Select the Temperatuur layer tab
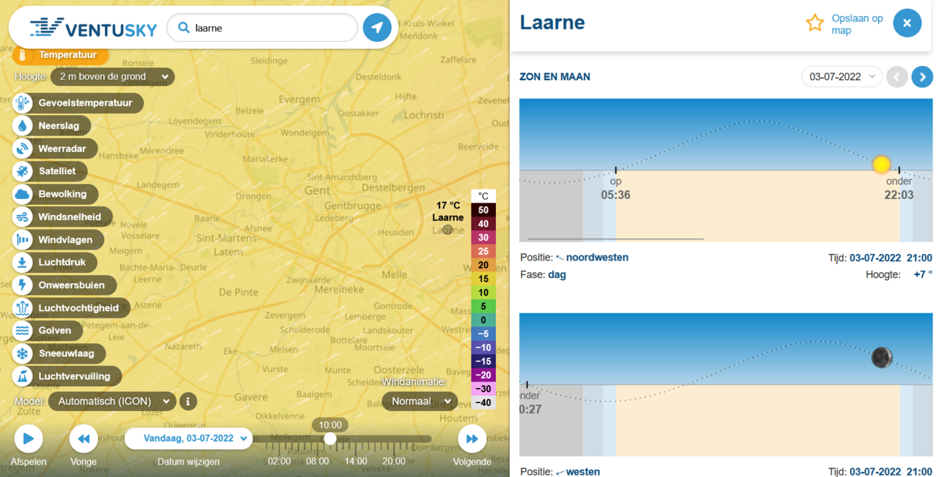 [60, 55]
